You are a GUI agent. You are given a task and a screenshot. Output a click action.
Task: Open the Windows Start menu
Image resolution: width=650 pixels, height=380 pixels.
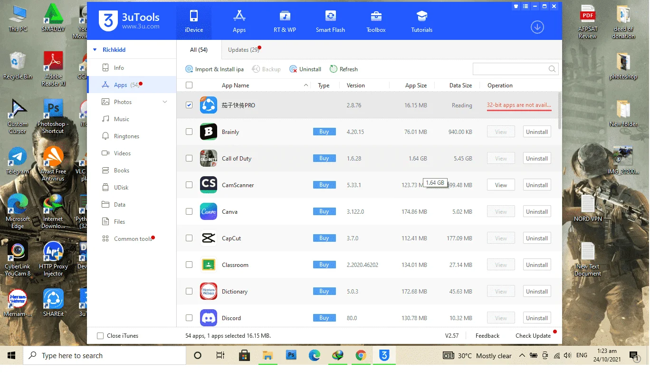(11, 355)
